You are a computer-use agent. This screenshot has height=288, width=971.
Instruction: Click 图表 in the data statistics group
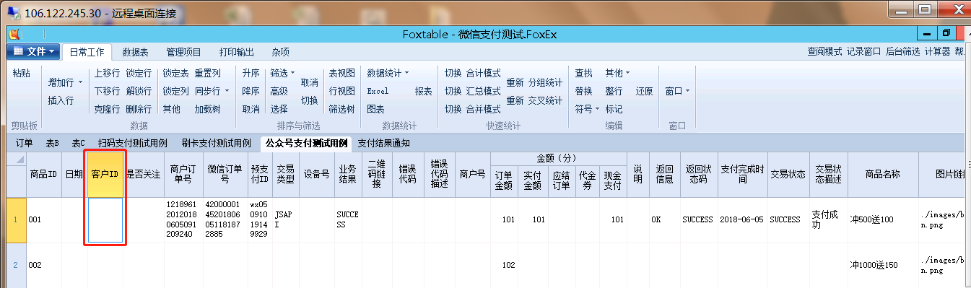click(x=375, y=109)
